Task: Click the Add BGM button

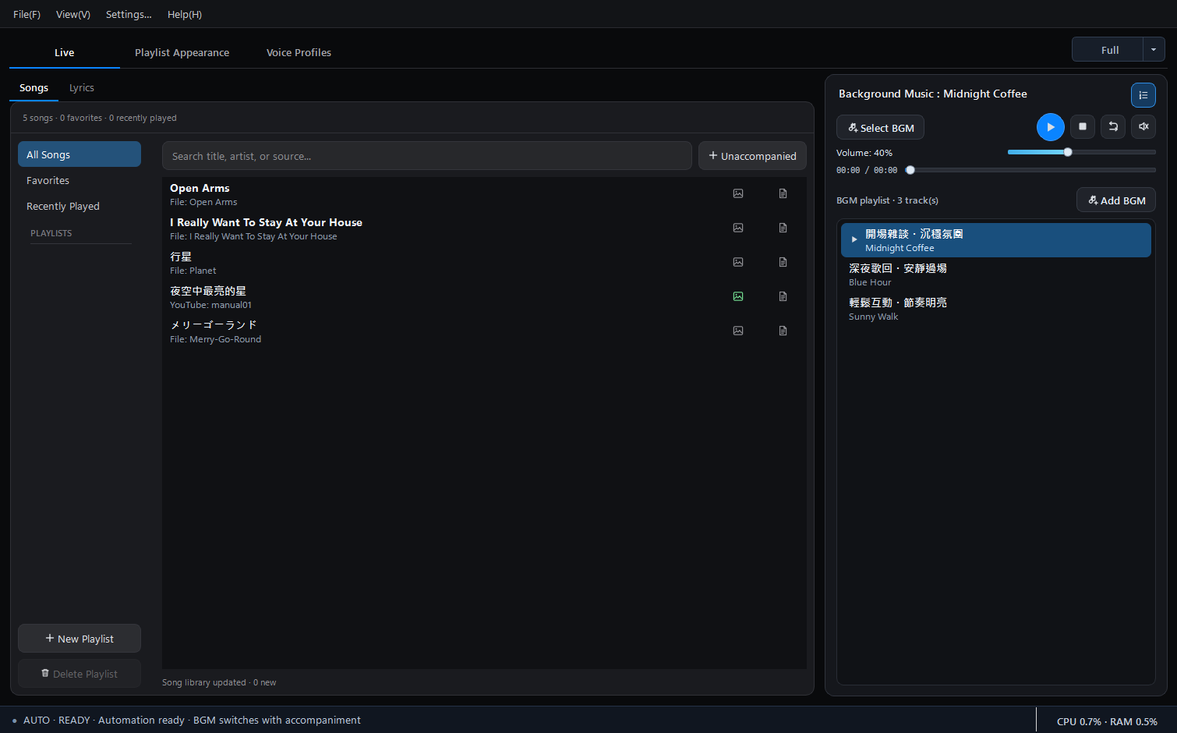Action: (1116, 200)
